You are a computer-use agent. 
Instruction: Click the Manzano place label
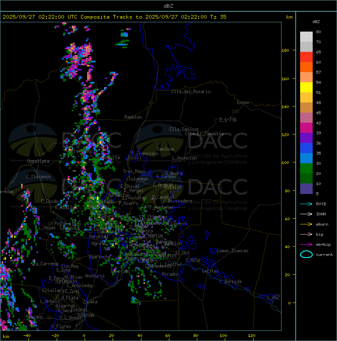[x=34, y=317]
